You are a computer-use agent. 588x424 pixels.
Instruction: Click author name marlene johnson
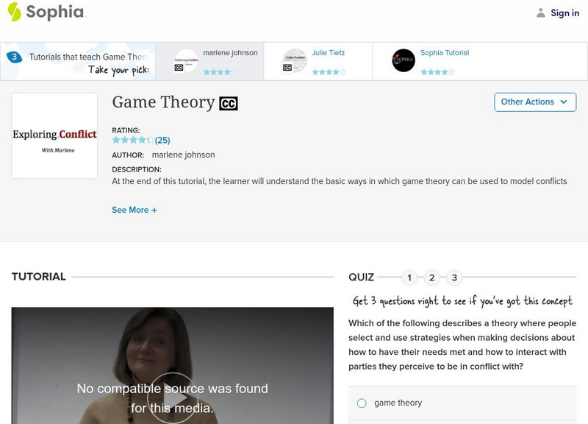(x=183, y=155)
